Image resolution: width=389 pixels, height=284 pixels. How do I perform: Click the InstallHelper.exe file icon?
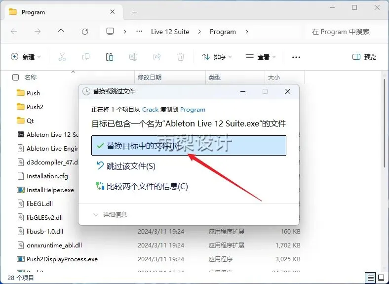(21, 190)
